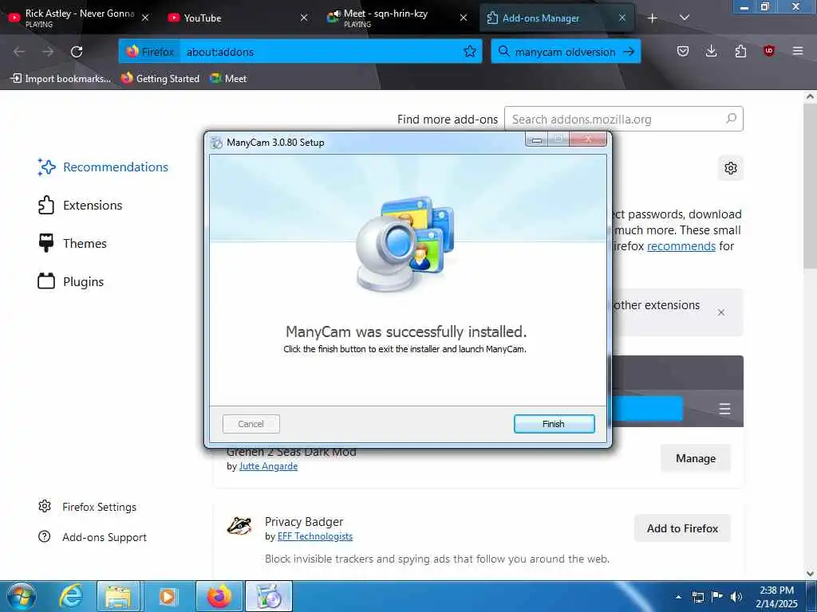Open EFF Technologists author link
Image resolution: width=817 pixels, height=612 pixels.
tap(314, 536)
